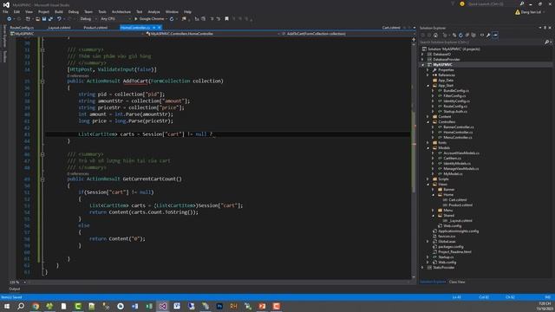Open Google Chrome from the taskbar
Screen dimensions: 555x312
[x=36, y=306]
